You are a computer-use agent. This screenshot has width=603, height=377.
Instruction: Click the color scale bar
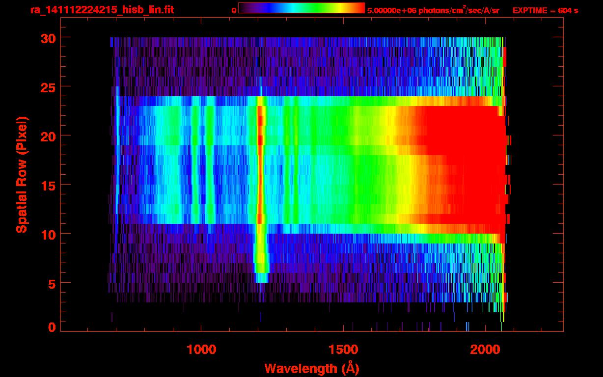[x=301, y=8]
